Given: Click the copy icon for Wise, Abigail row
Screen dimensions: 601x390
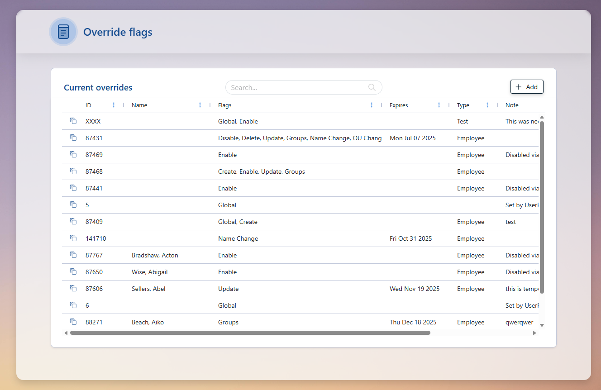Looking at the screenshot, I should (x=73, y=271).
